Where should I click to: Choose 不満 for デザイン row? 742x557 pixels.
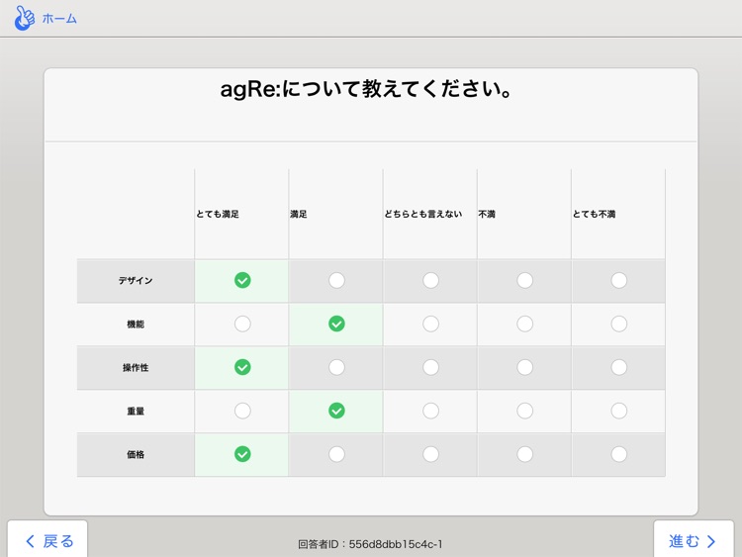pos(524,281)
